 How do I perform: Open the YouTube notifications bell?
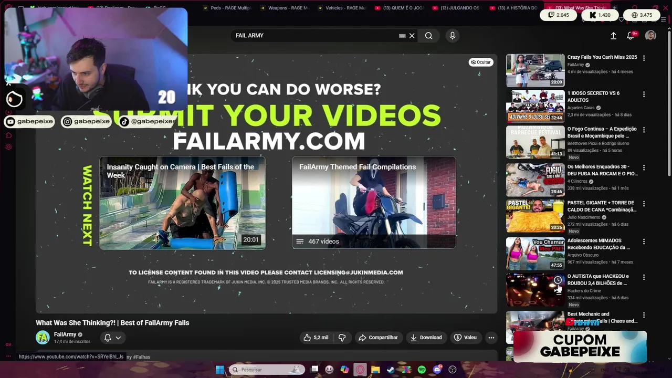[x=631, y=36]
